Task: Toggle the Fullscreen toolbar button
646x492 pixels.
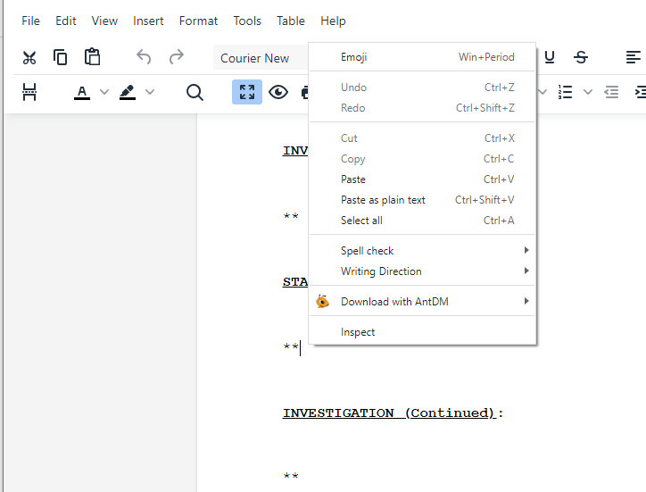Action: pos(247,92)
